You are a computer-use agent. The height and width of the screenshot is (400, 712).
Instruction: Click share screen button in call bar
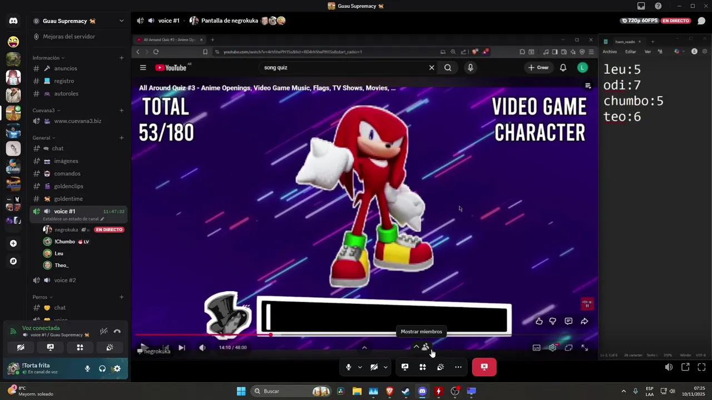405,367
